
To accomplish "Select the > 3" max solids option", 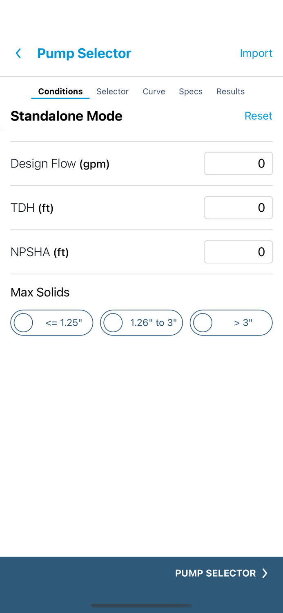I will pyautogui.click(x=231, y=322).
